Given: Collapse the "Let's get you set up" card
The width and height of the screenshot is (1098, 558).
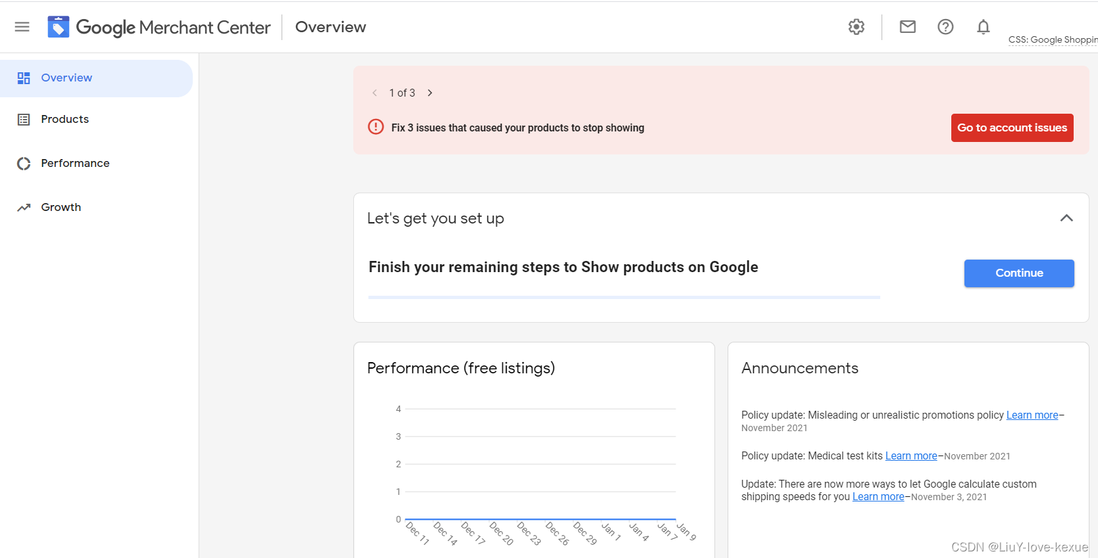Looking at the screenshot, I should pyautogui.click(x=1066, y=218).
